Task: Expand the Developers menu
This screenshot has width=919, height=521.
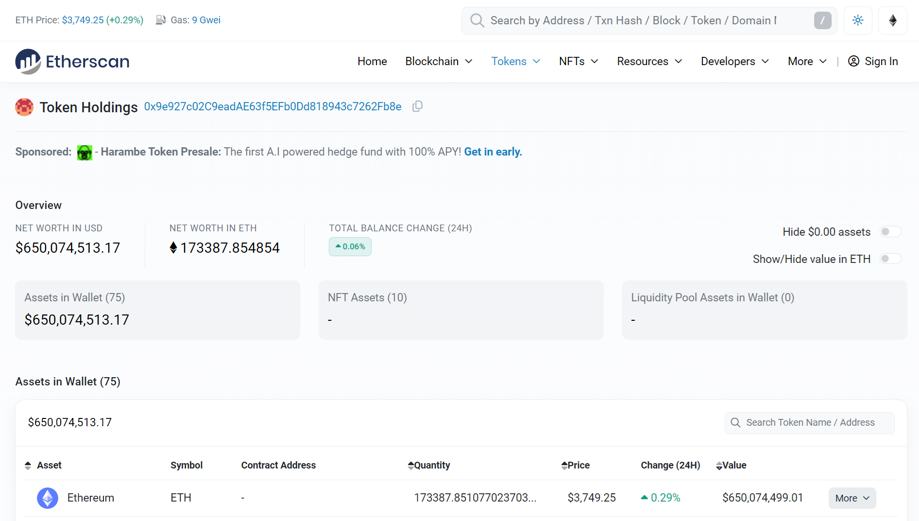Action: 735,61
